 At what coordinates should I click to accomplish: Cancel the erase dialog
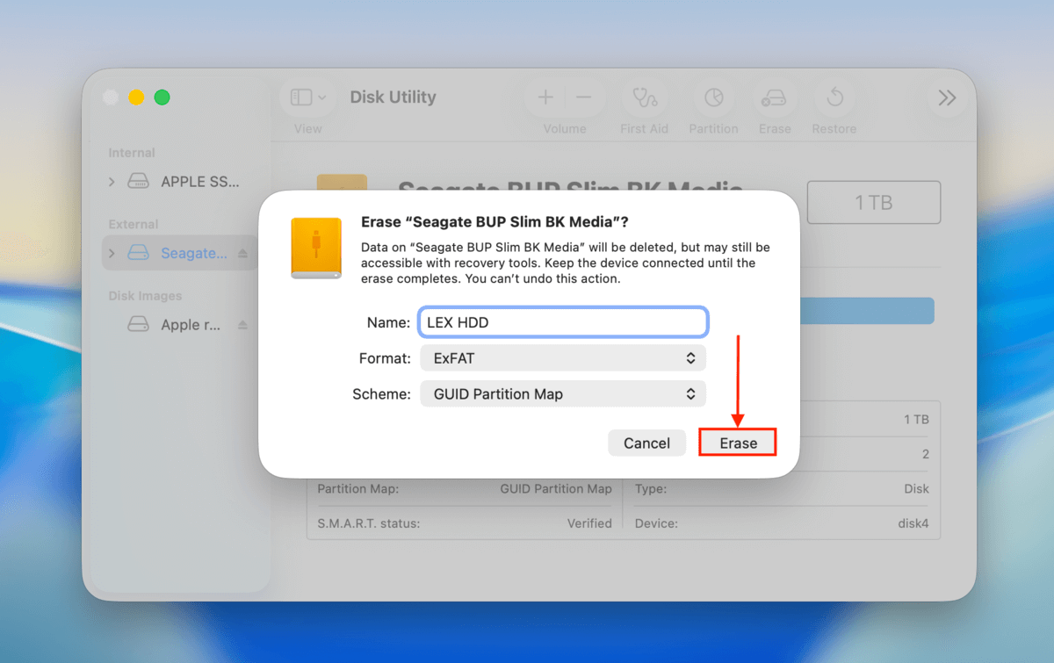[x=646, y=443]
